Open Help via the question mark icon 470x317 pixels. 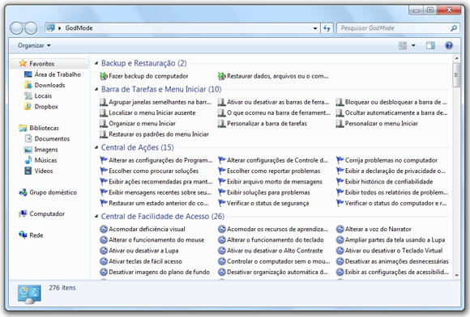click(449, 45)
